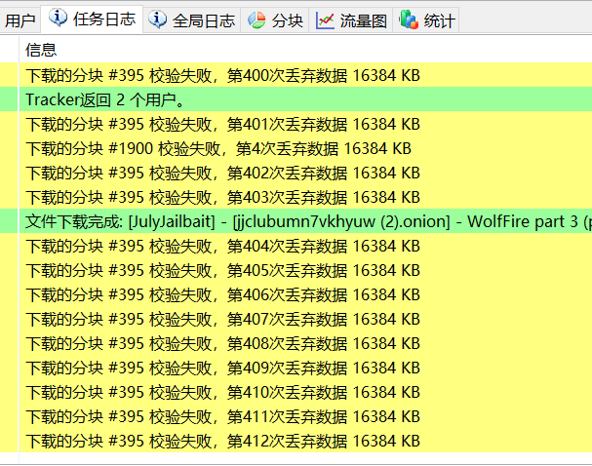Click the 第410次 discard log entry
Viewport: 592px width, 466px height.
pos(222,392)
